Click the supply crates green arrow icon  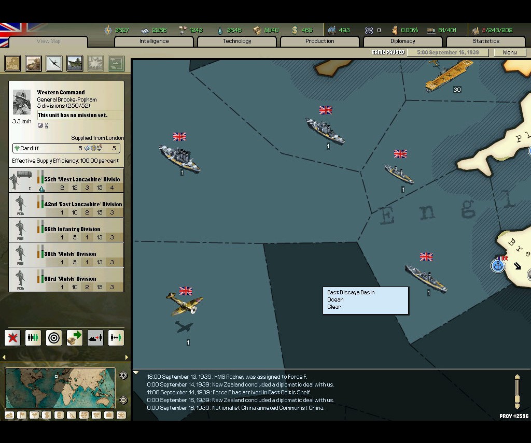(x=75, y=338)
